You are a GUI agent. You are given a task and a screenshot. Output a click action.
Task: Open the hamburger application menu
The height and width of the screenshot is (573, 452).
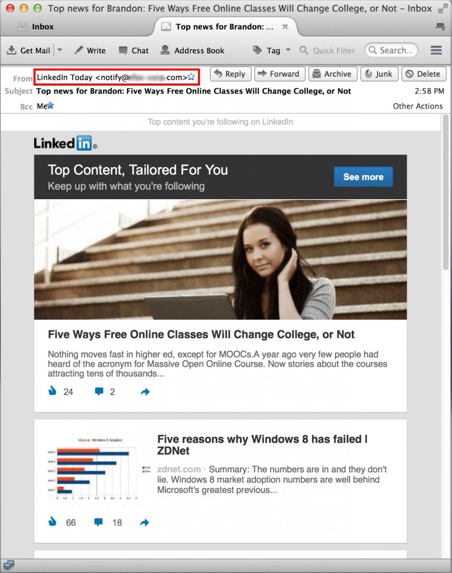click(436, 50)
